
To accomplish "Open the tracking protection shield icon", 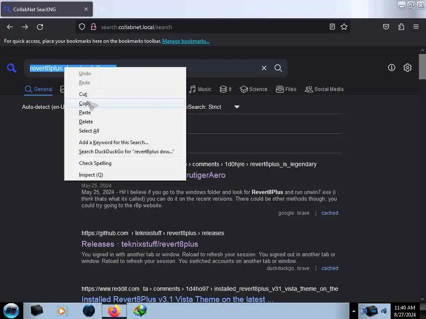I will pos(82,27).
